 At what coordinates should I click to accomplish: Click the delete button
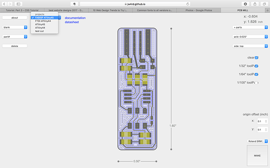coord(15,46)
